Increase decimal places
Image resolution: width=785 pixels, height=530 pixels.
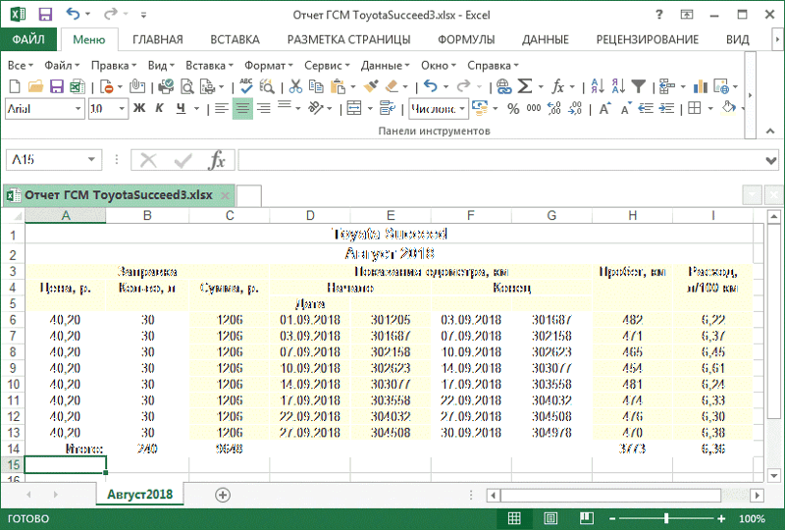pyautogui.click(x=554, y=108)
